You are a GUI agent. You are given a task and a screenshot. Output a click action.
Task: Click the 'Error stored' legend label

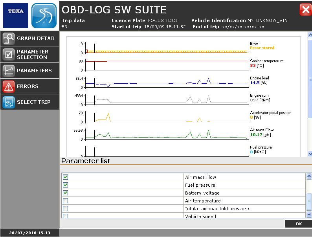click(x=262, y=48)
